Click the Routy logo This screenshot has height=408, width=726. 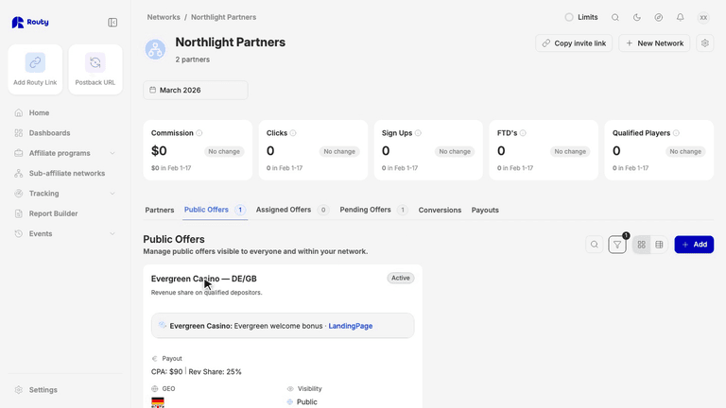30,23
